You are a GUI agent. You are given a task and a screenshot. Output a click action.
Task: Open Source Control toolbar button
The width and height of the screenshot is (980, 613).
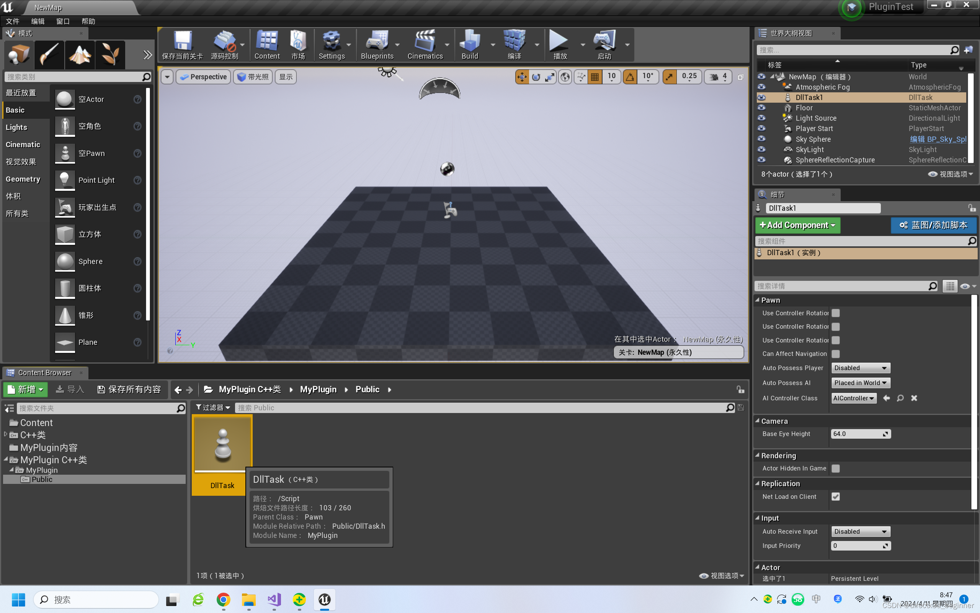pyautogui.click(x=224, y=44)
